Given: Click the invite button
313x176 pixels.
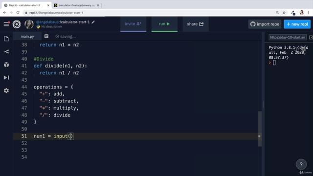Looking at the screenshot, I should [x=133, y=24].
